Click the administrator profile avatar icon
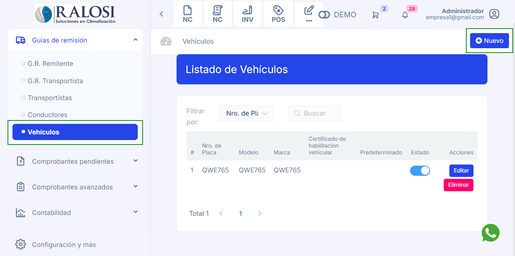Viewport: 515px width, 256px height. coord(494,14)
